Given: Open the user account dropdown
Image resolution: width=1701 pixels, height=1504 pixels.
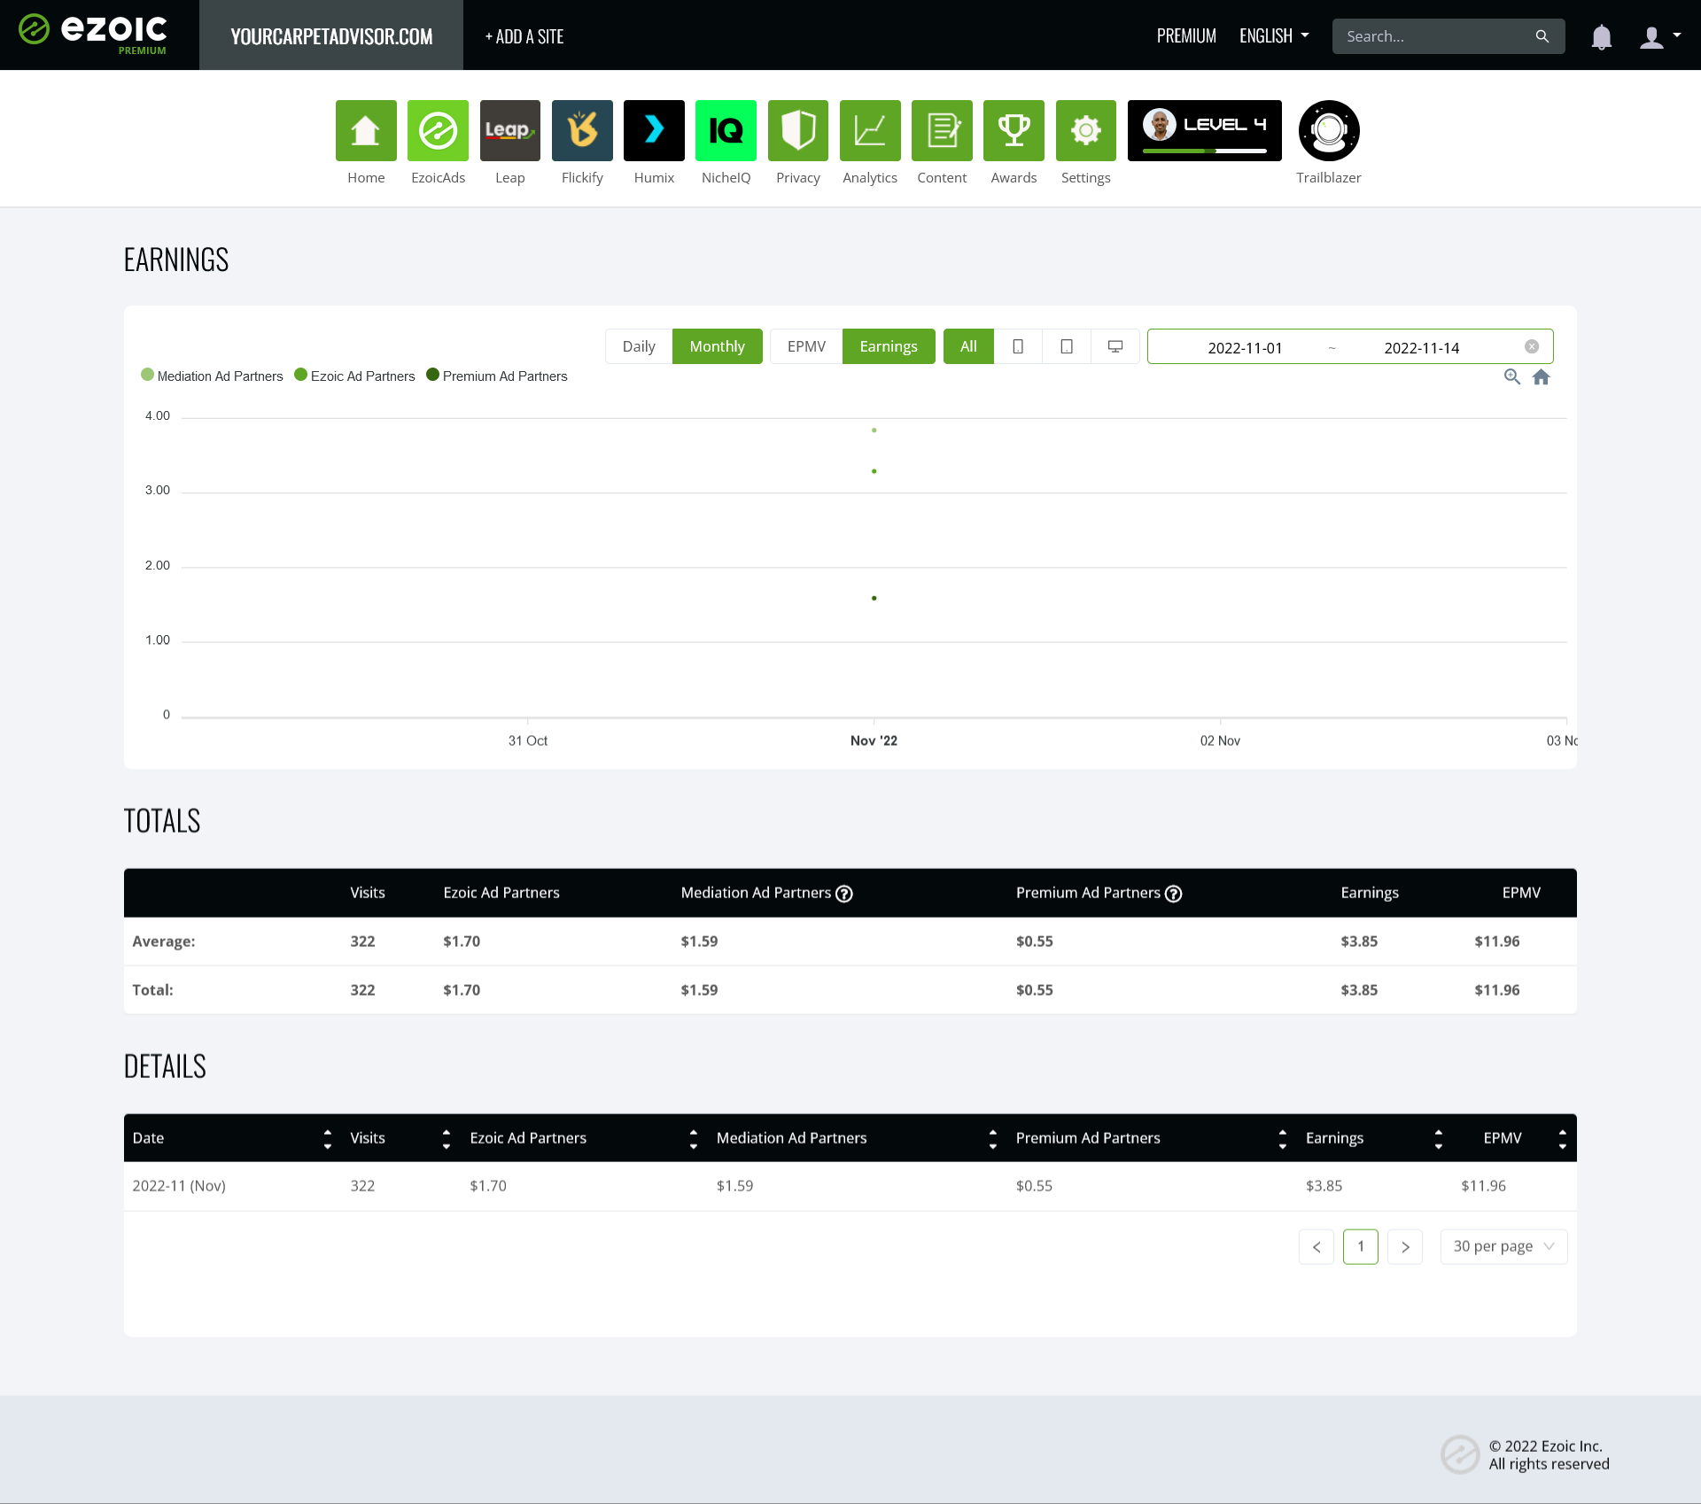Looking at the screenshot, I should 1660,36.
